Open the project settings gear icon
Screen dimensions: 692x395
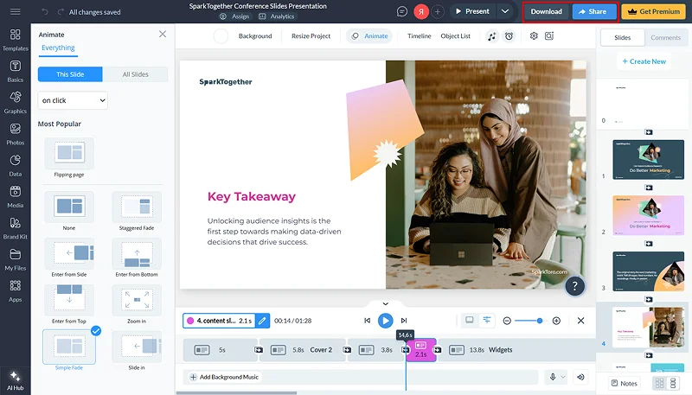(x=534, y=36)
